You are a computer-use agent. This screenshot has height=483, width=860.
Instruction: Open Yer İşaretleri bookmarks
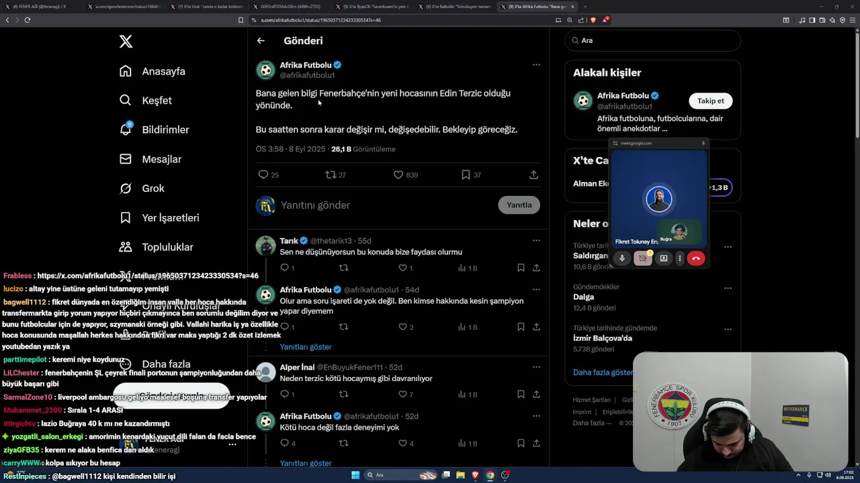tap(159, 218)
